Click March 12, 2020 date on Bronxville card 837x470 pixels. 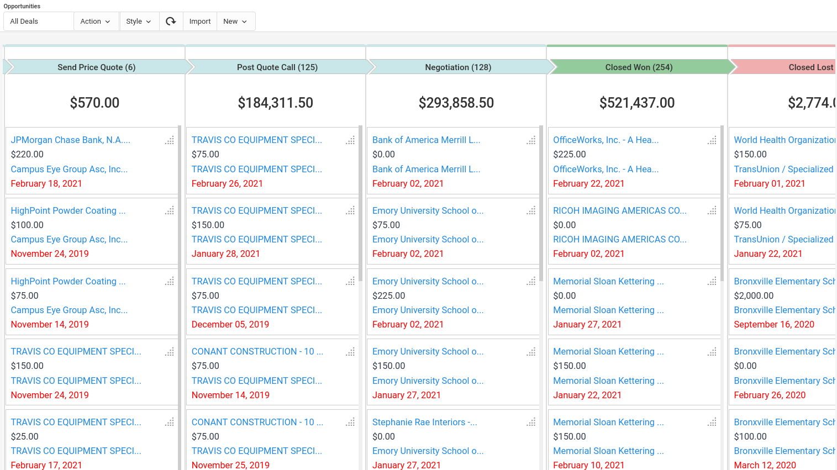click(x=765, y=465)
